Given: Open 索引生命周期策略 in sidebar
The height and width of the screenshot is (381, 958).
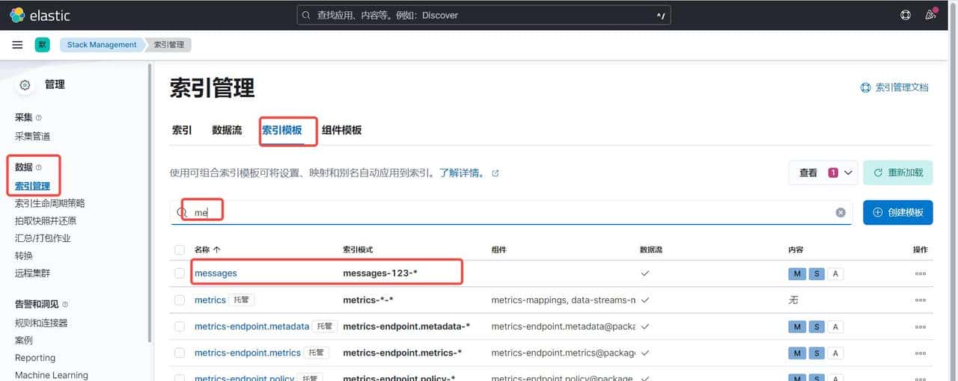Looking at the screenshot, I should coord(50,203).
